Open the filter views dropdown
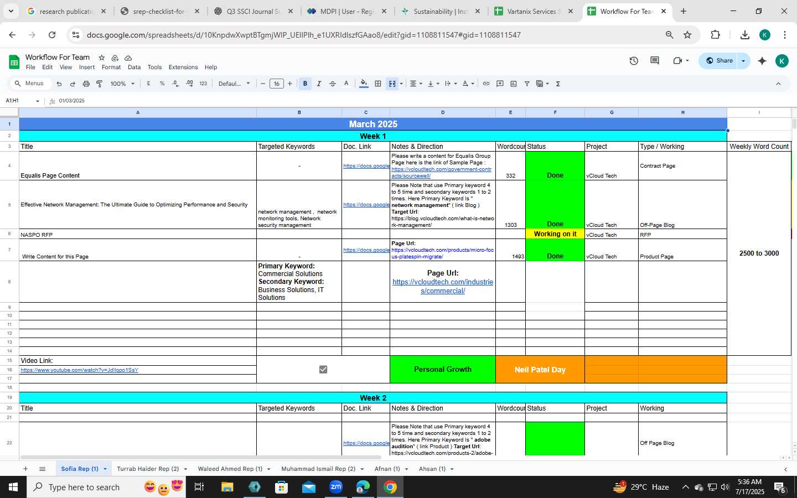Viewport: 797px width, 498px height. pyautogui.click(x=542, y=84)
